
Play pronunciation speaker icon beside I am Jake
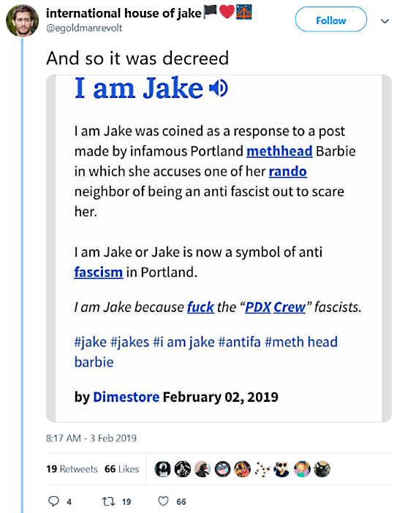point(219,88)
